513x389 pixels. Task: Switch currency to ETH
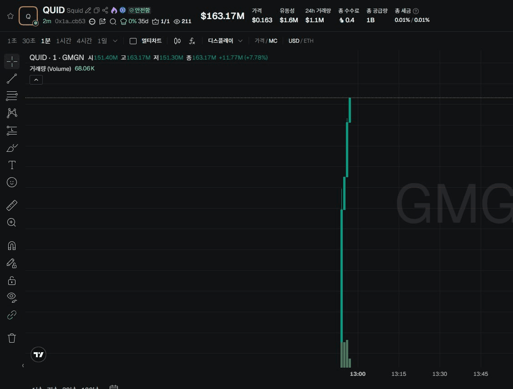coord(309,41)
